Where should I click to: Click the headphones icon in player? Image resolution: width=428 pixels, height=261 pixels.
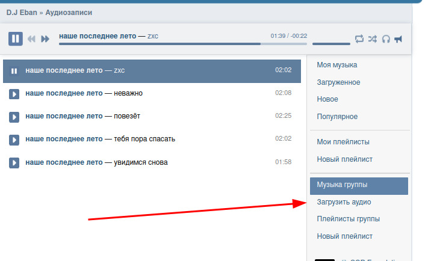click(x=386, y=39)
